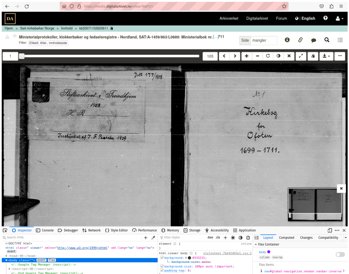This screenshot has width=349, height=274.
Task: Open the help question mark icon
Action: [325, 18]
